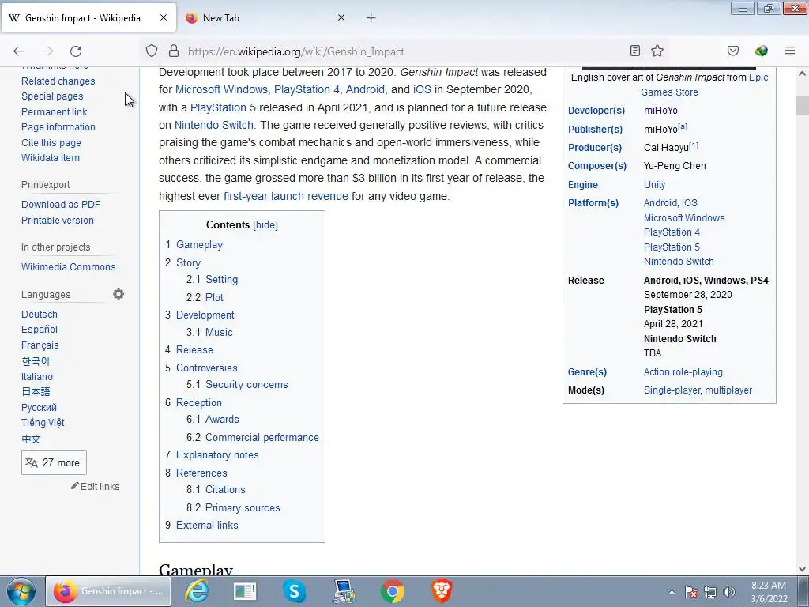Show hidden tray icons arrow
Screen dimensions: 809x607
(x=672, y=592)
